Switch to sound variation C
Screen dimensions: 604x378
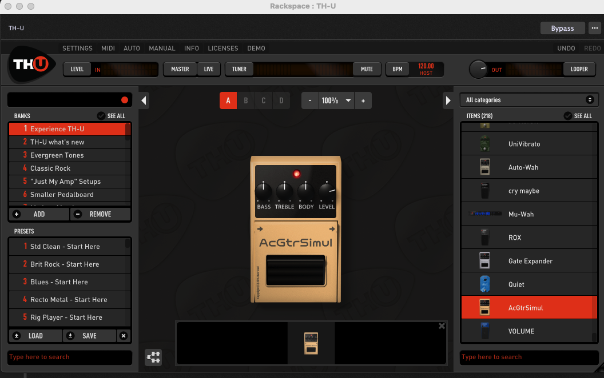coord(264,100)
